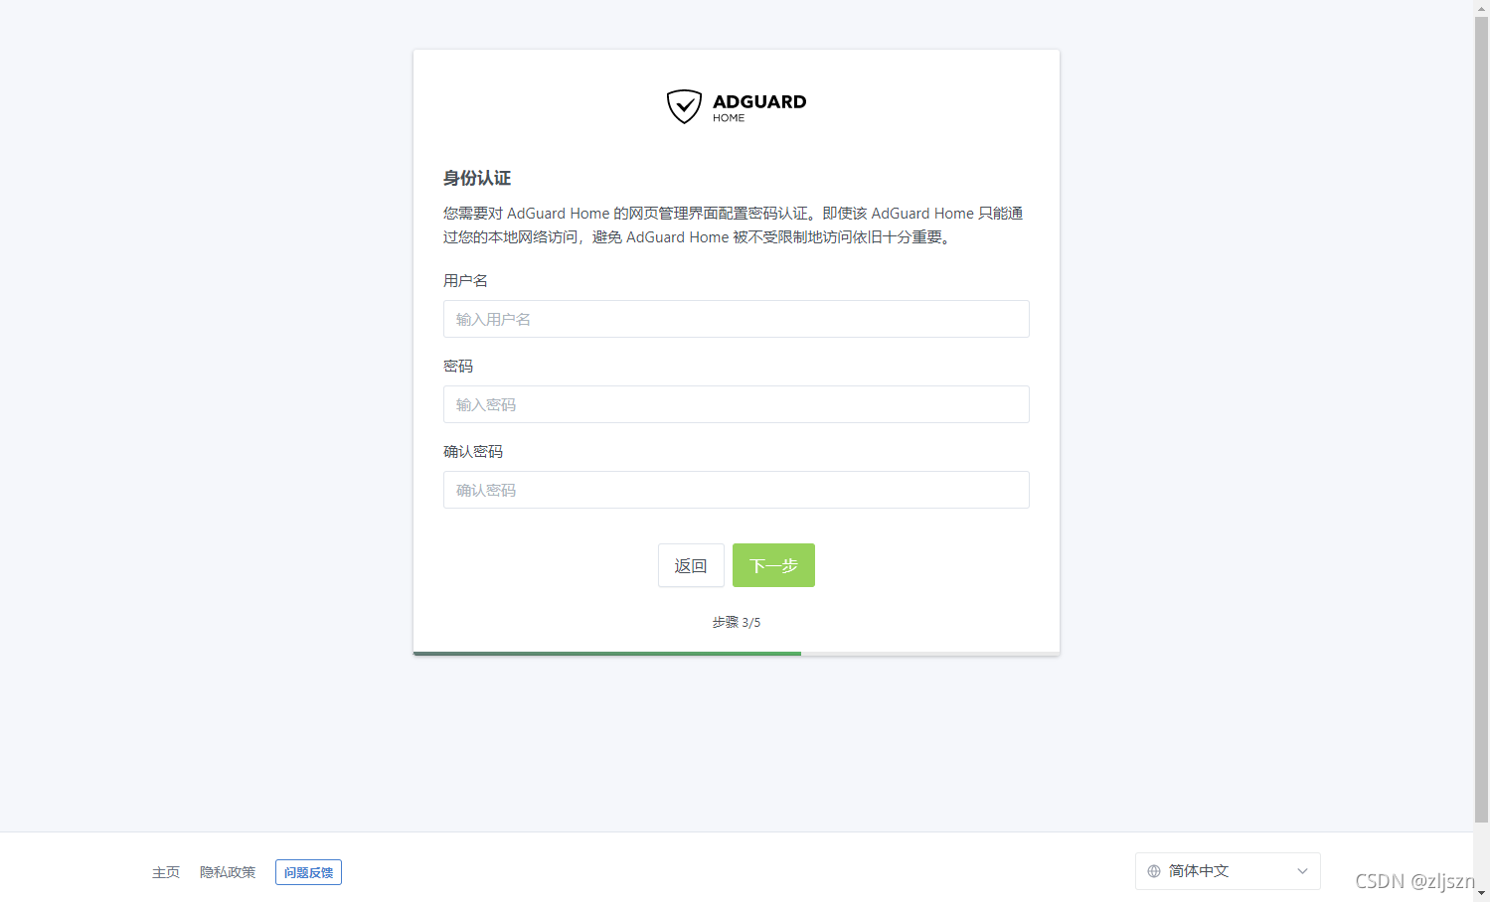Image resolution: width=1490 pixels, height=902 pixels.
Task: Click the scrollbar down arrow
Action: (1481, 894)
